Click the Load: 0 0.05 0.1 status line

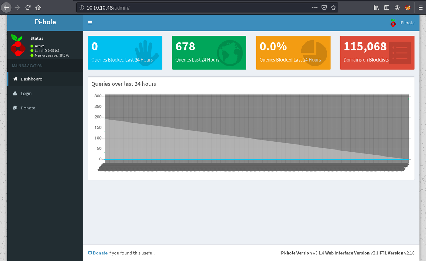click(45, 51)
